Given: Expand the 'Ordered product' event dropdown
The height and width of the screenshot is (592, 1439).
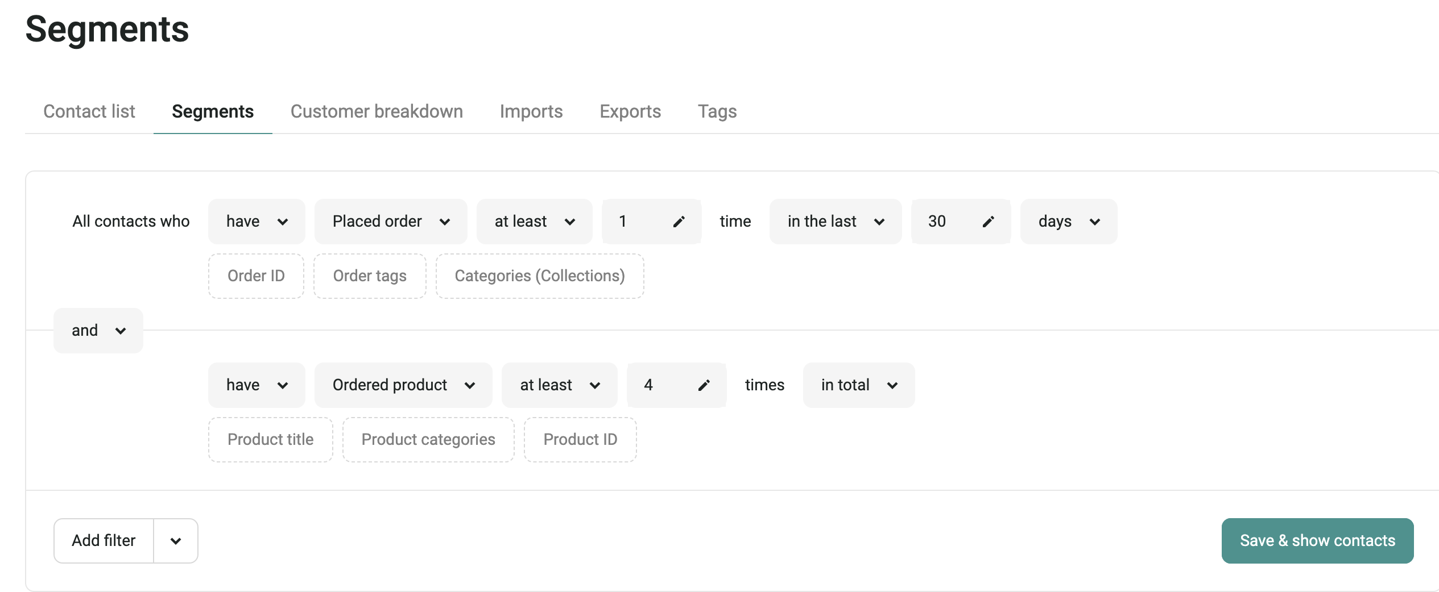Looking at the screenshot, I should (x=403, y=385).
